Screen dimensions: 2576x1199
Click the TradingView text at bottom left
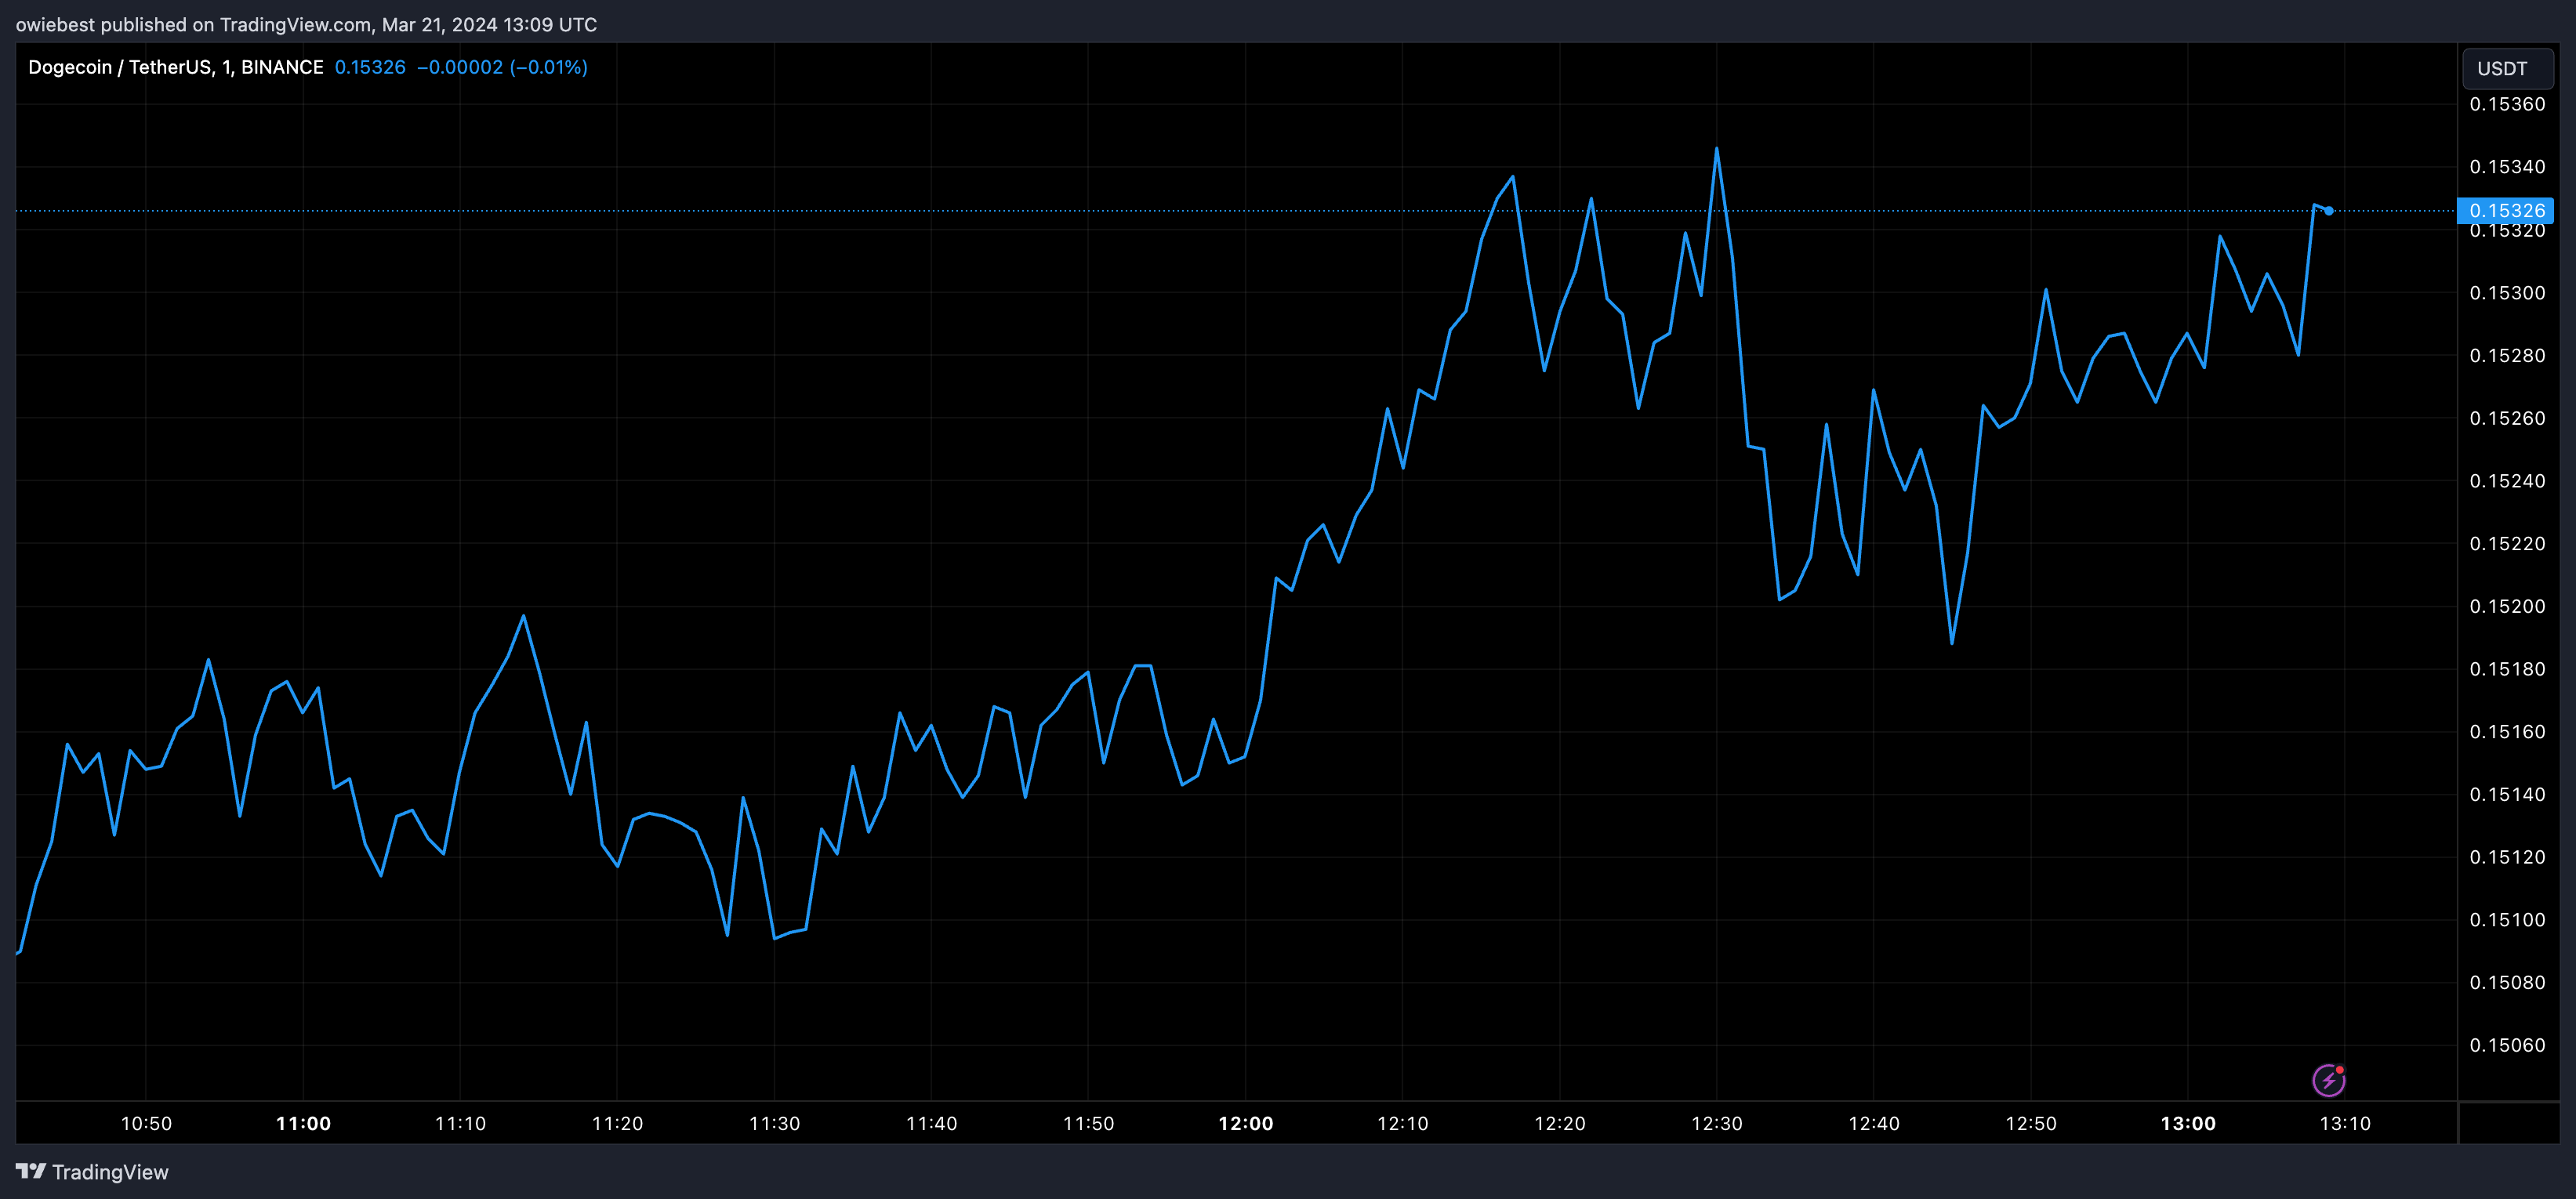click(x=110, y=1172)
